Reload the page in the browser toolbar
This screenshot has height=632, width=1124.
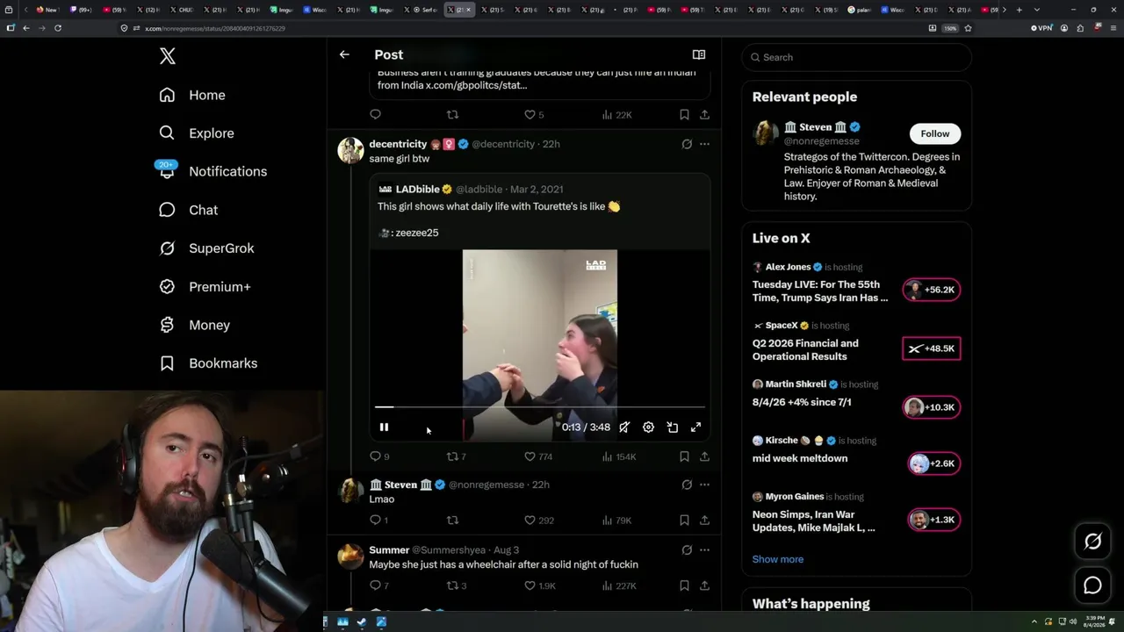click(58, 28)
